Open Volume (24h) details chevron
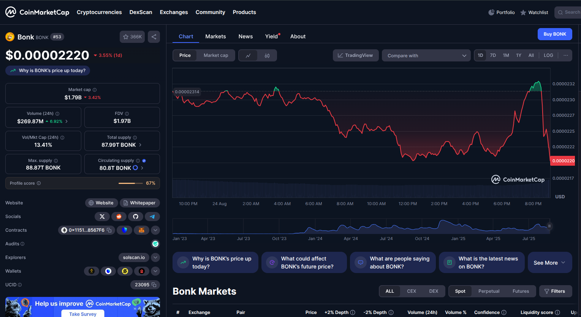 click(66, 121)
